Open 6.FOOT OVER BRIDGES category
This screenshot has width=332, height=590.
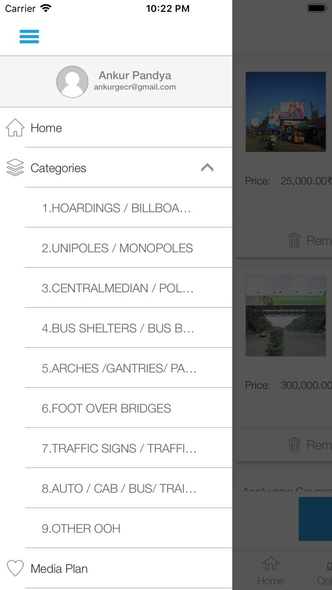pos(107,408)
